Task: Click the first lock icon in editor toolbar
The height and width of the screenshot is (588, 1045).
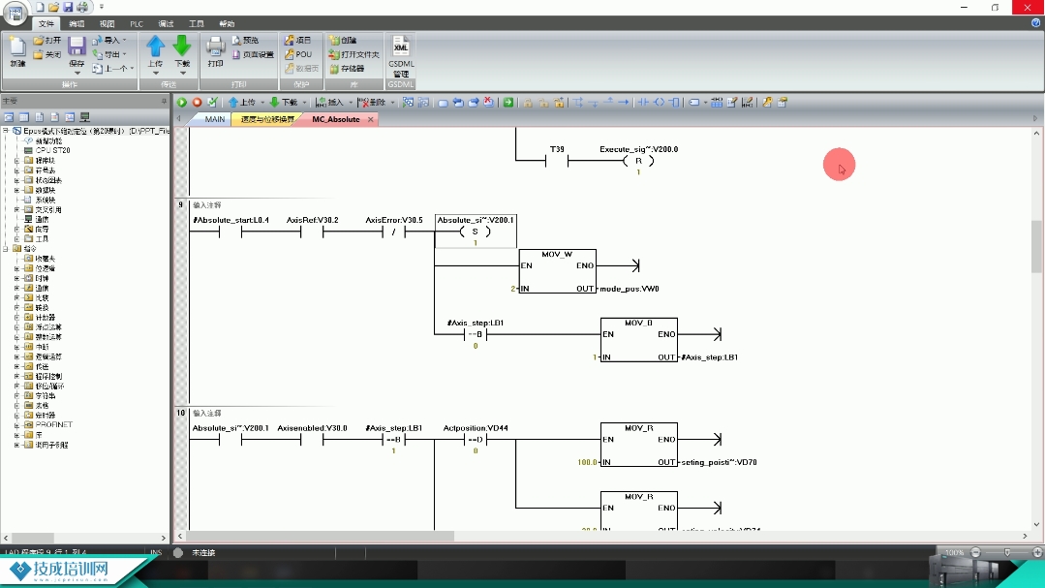Action: (x=527, y=102)
